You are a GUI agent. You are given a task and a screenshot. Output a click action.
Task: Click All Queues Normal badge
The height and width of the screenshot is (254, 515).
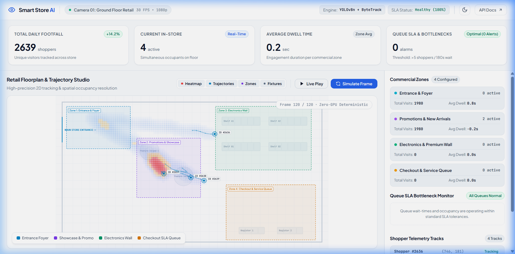pos(485,196)
